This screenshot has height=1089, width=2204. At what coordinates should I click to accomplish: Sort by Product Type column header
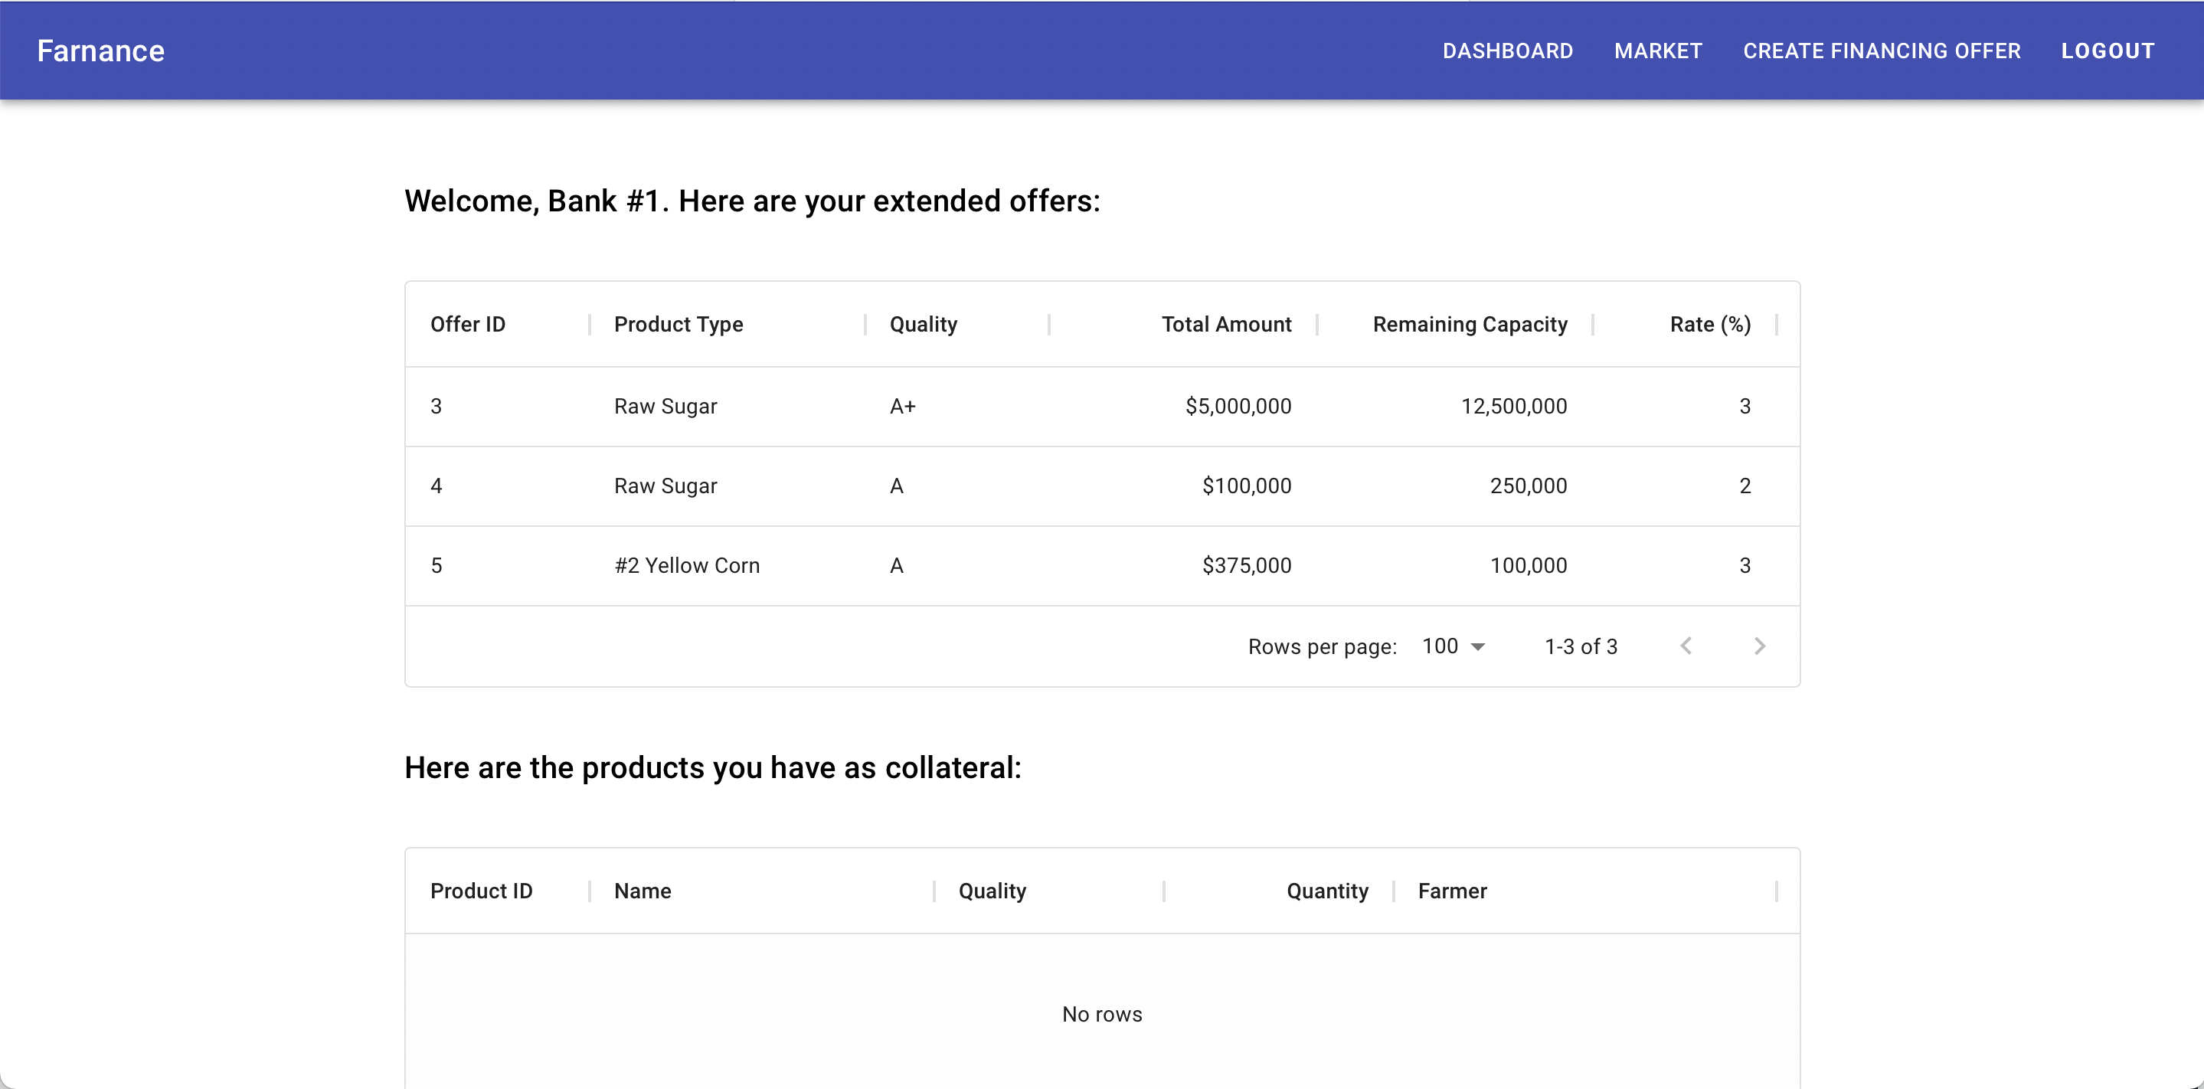coord(679,324)
